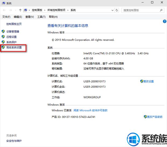Viewport: 167px width, 147px height.
Task: Select 控制面板 breadcrumb segment
Action: 37,10
